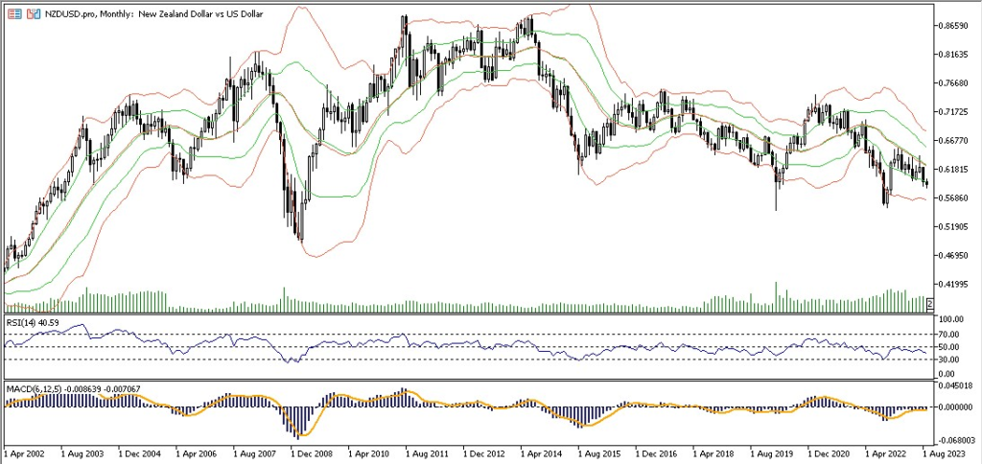Screen dimensions: 982x464
Task: Click the RSI(14) indicator label
Action: click(x=32, y=322)
